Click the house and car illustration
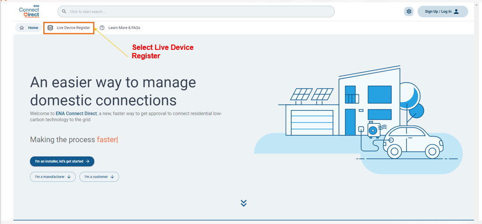 pos(358,120)
